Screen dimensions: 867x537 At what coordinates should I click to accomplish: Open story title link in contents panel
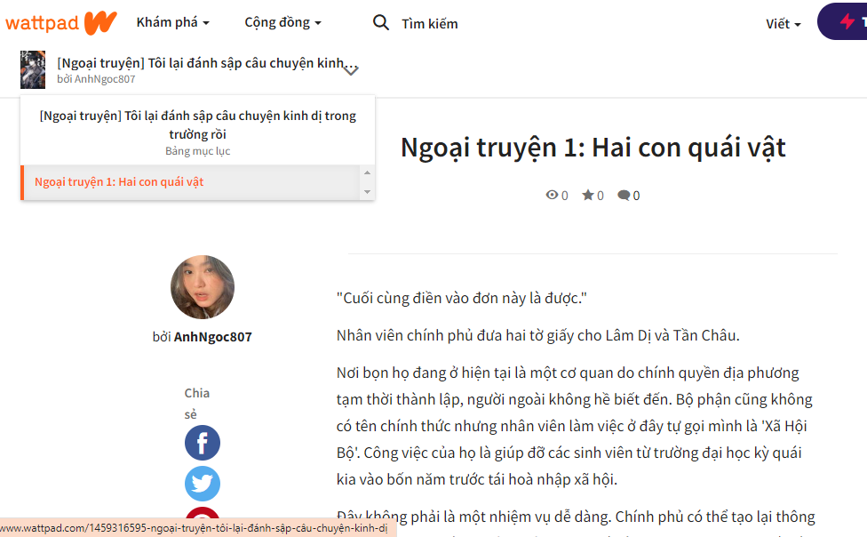pyautogui.click(x=198, y=124)
